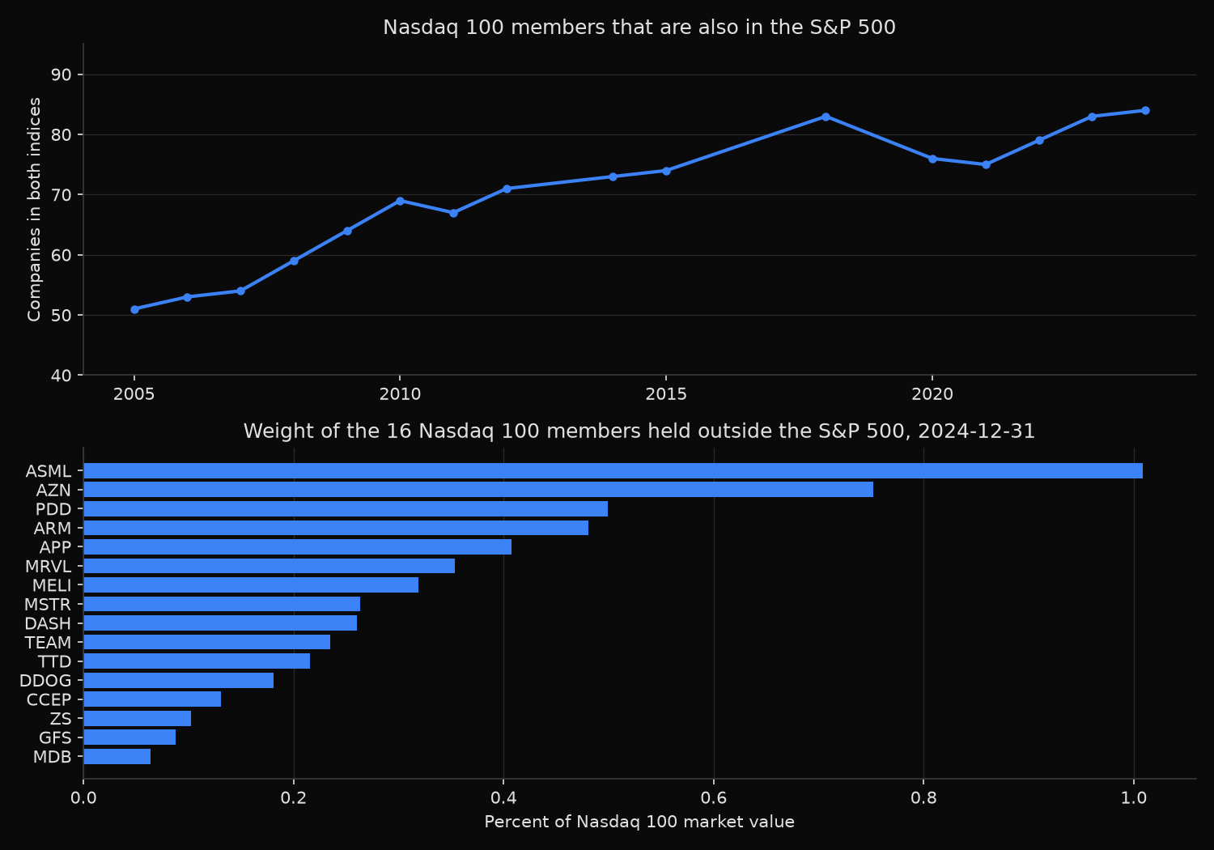
Task: Click the 2005 data point on the line
Action: click(134, 309)
